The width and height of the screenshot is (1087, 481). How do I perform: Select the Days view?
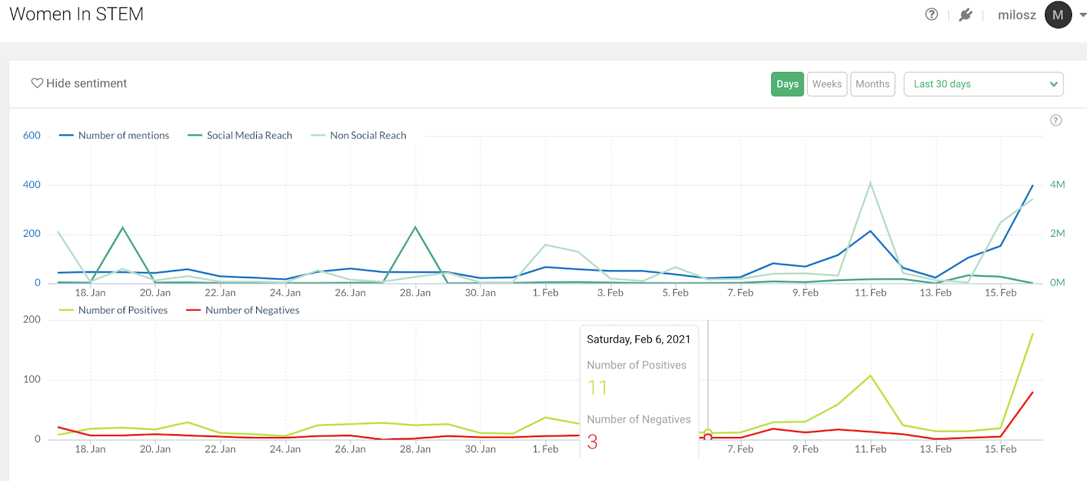coord(787,84)
